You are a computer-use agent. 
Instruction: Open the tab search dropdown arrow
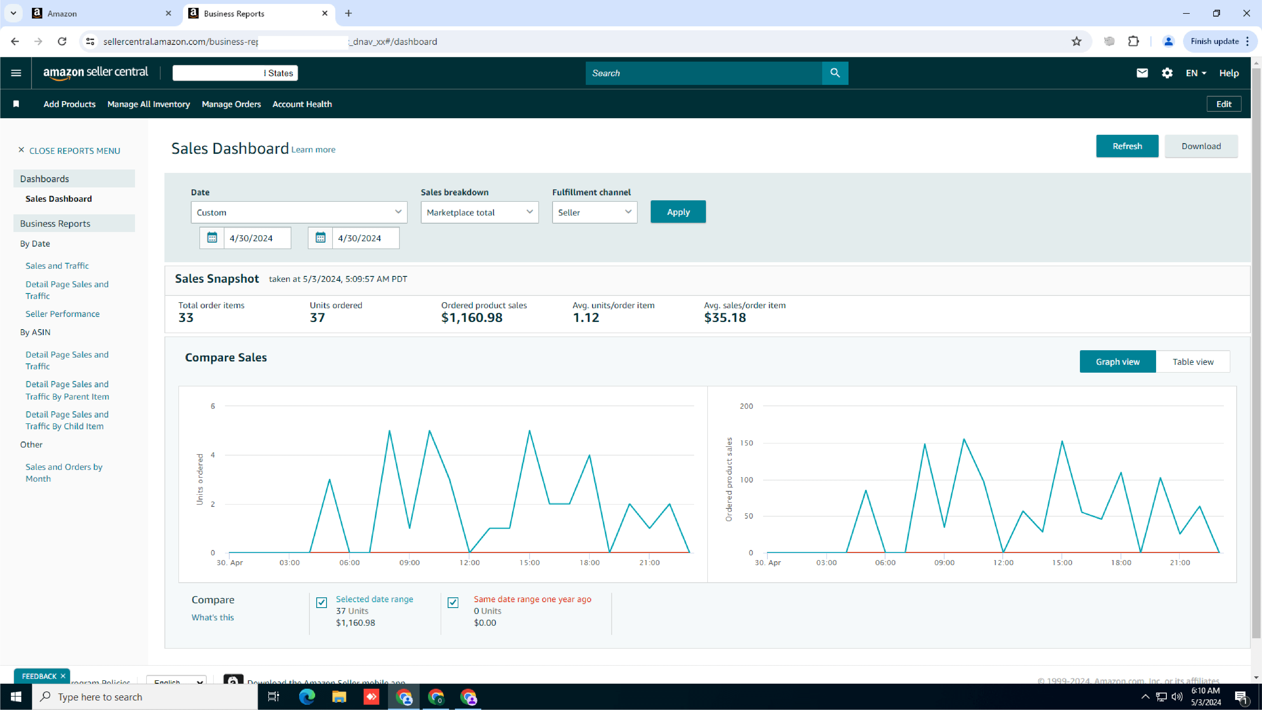(x=13, y=13)
